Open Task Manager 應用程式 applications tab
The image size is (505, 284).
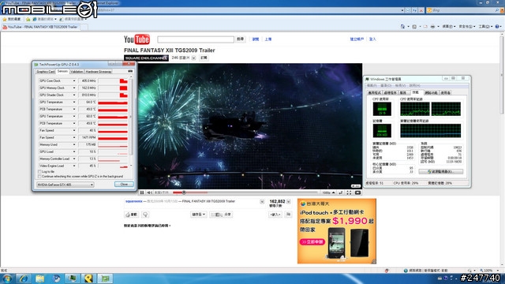pyautogui.click(x=374, y=93)
